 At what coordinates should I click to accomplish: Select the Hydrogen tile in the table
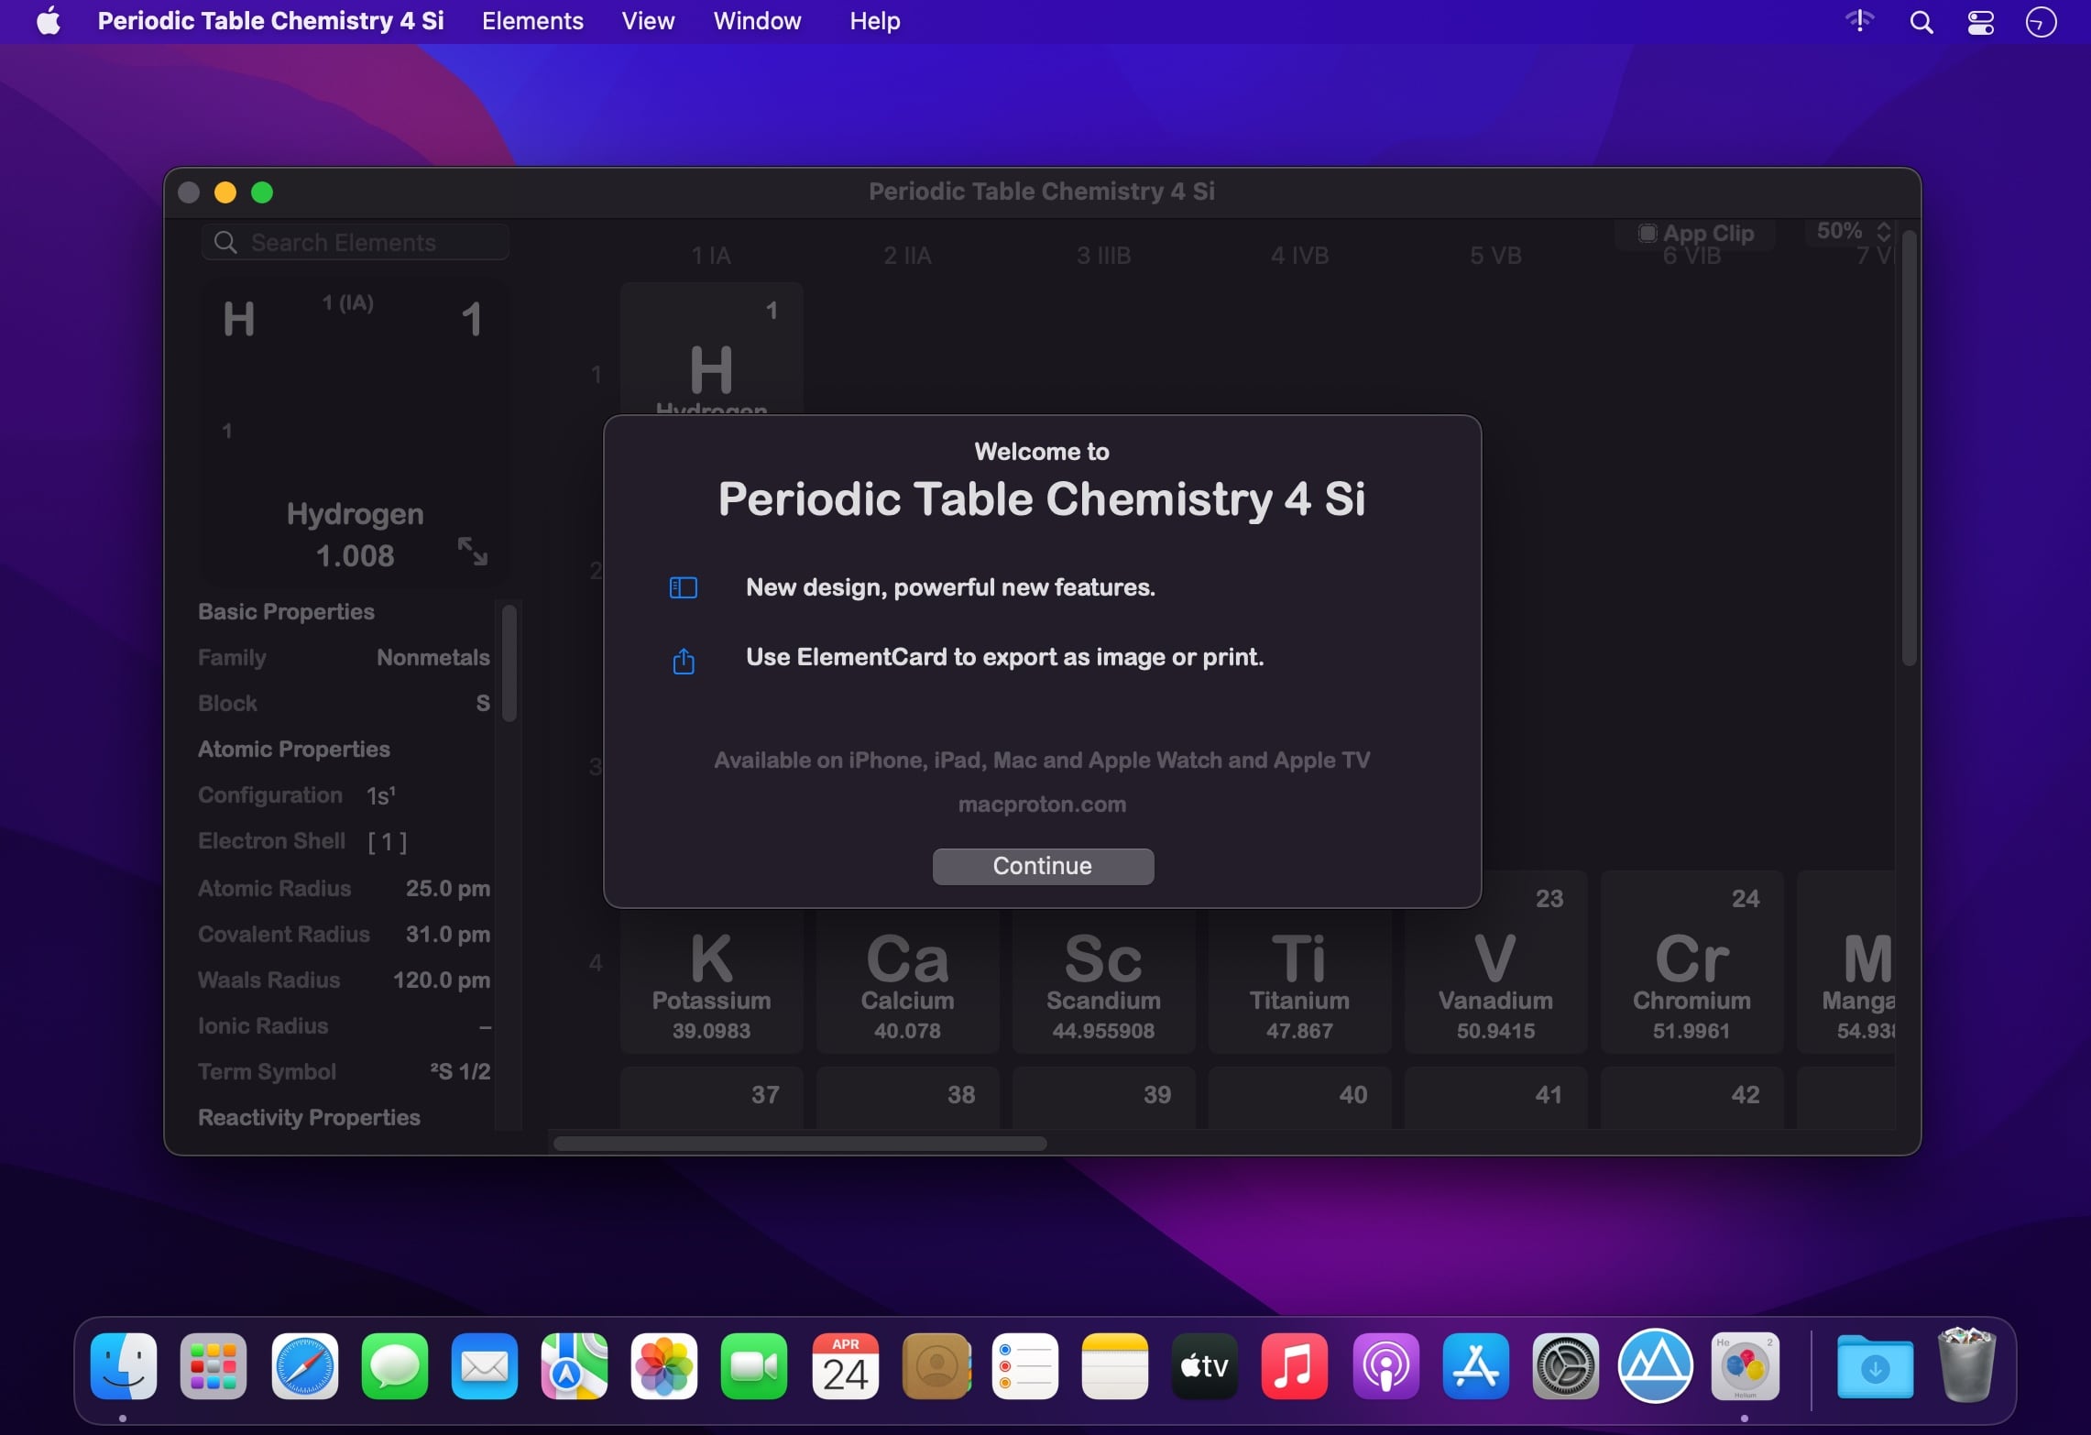click(x=712, y=349)
